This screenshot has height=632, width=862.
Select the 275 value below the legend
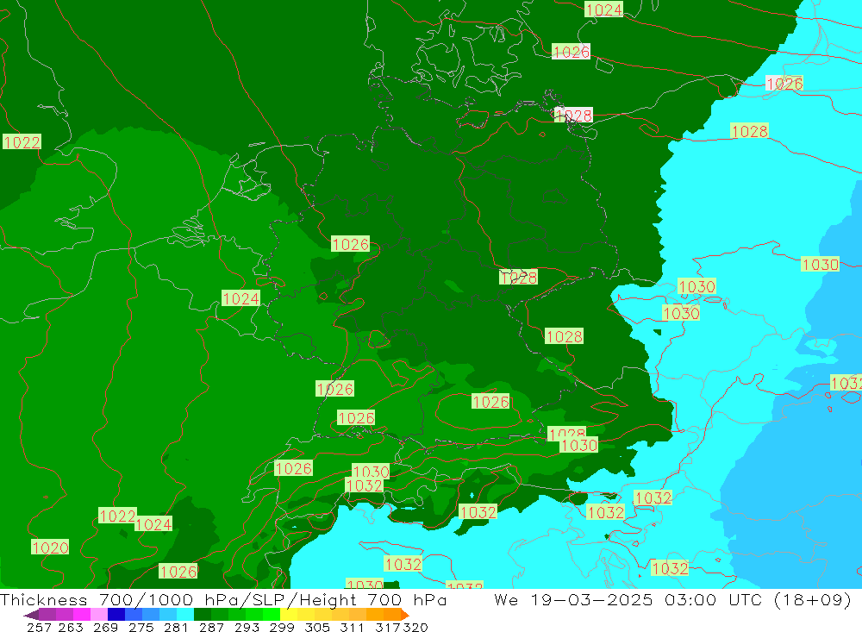[x=141, y=627]
